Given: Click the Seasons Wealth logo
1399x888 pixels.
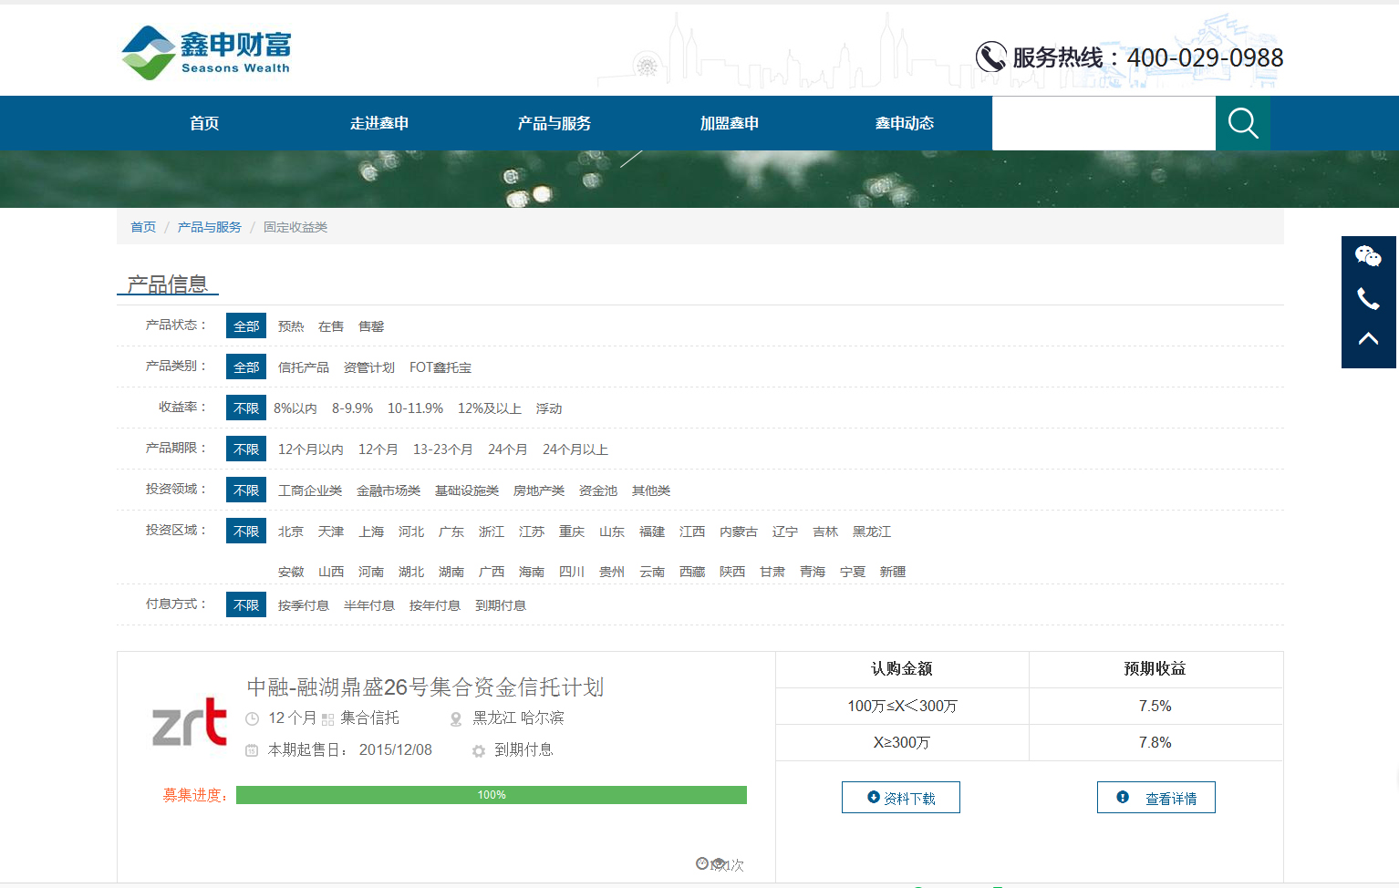Looking at the screenshot, I should 206,53.
